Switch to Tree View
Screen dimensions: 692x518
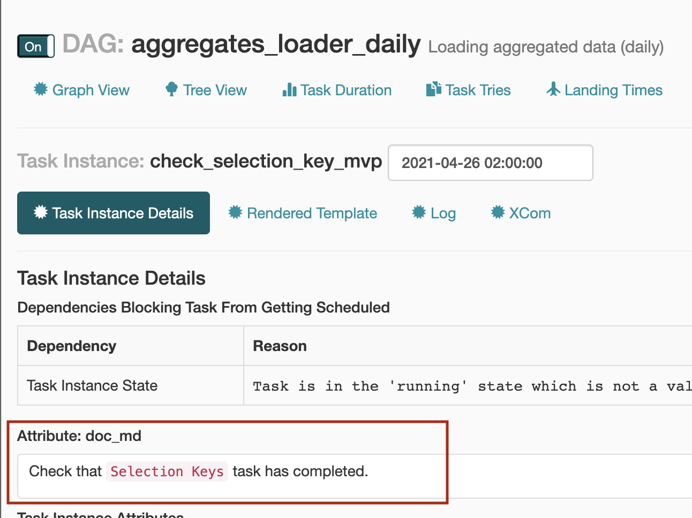coord(206,90)
